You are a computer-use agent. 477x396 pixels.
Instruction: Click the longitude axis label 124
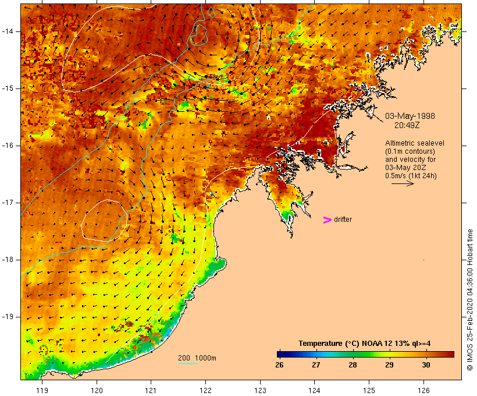coord(315,390)
